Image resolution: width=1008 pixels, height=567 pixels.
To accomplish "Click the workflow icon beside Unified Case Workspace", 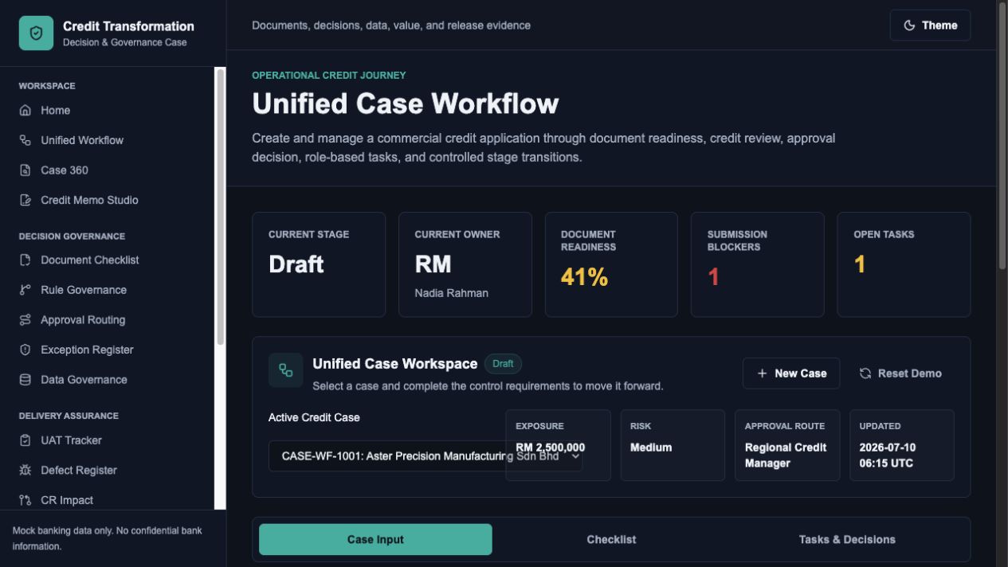I will 285,370.
